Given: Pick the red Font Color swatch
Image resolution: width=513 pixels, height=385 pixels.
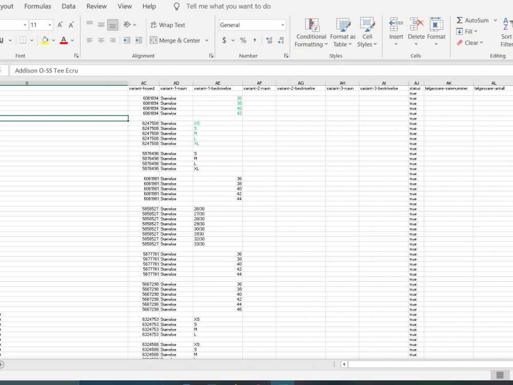Looking at the screenshot, I should pyautogui.click(x=64, y=40).
